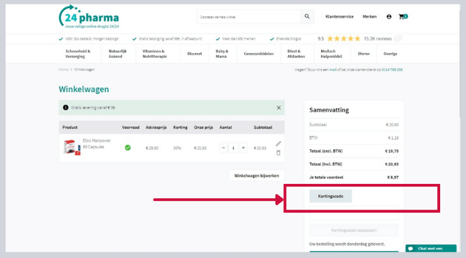This screenshot has width=466, height=258.
Task: Edit the Etixx Manpower item with pencil icon
Action: tap(278, 144)
